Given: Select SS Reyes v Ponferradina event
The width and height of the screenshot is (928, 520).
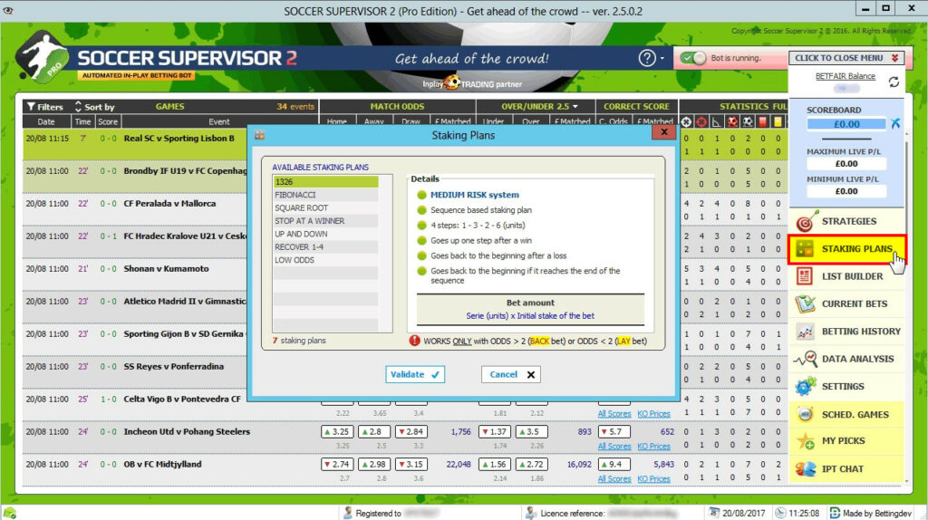Looking at the screenshot, I should tap(173, 366).
